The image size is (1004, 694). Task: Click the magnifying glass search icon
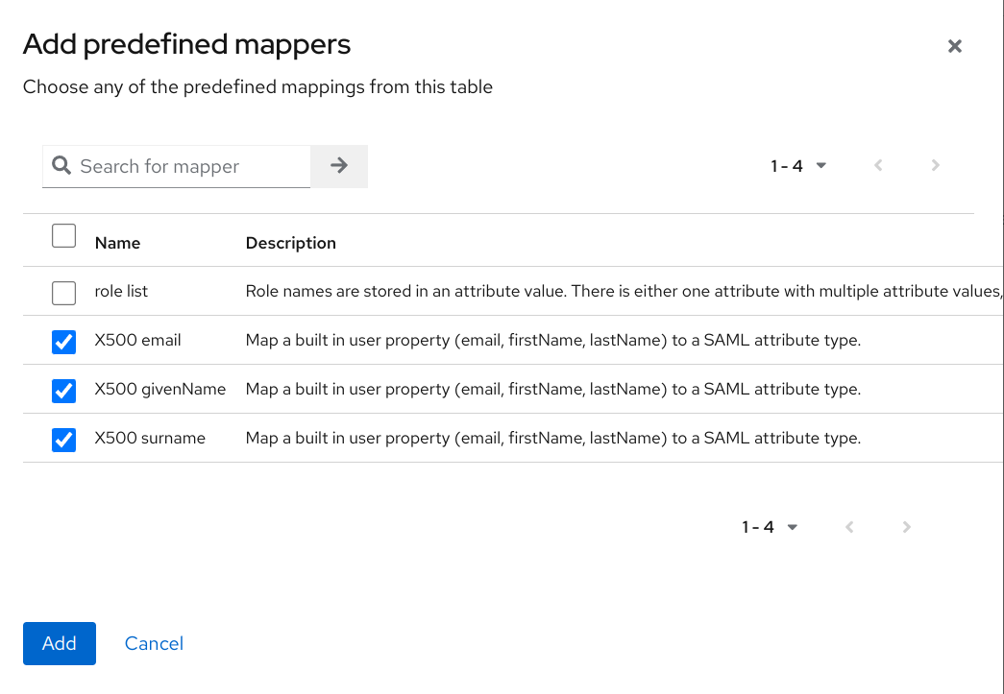coord(61,165)
